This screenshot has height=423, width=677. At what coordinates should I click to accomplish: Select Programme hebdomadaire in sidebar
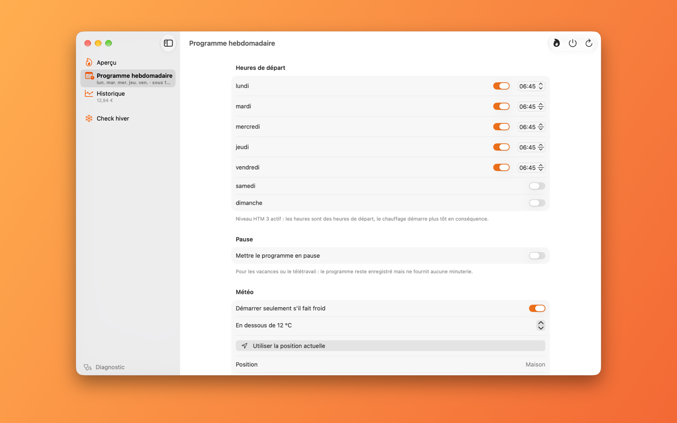(x=128, y=79)
